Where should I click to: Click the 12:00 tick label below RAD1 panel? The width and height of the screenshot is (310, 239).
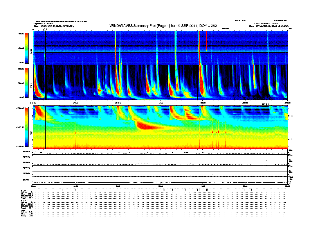(x=160, y=103)
